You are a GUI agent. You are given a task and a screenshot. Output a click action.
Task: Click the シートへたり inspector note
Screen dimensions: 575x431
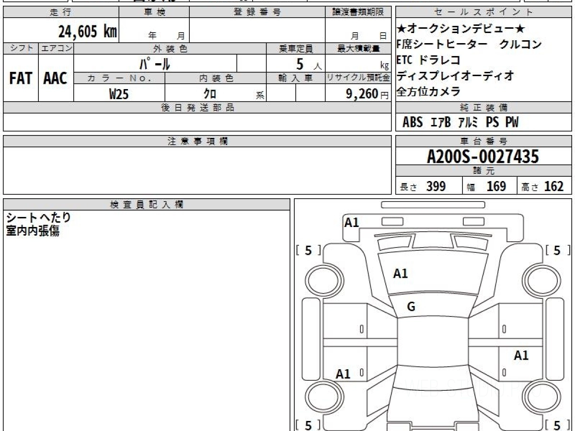click(38, 217)
